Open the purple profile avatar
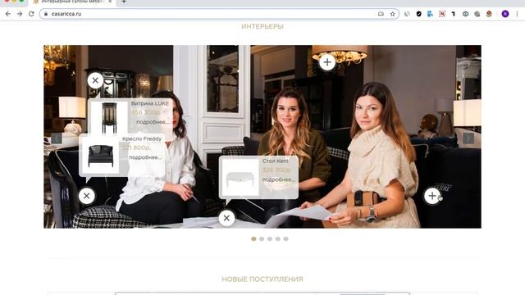Viewport: 525px width, 295px height. coord(505,14)
